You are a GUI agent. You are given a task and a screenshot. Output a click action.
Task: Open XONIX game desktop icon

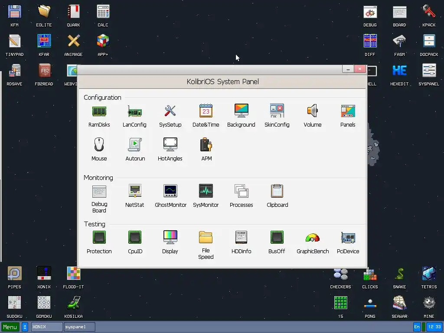[x=44, y=274]
